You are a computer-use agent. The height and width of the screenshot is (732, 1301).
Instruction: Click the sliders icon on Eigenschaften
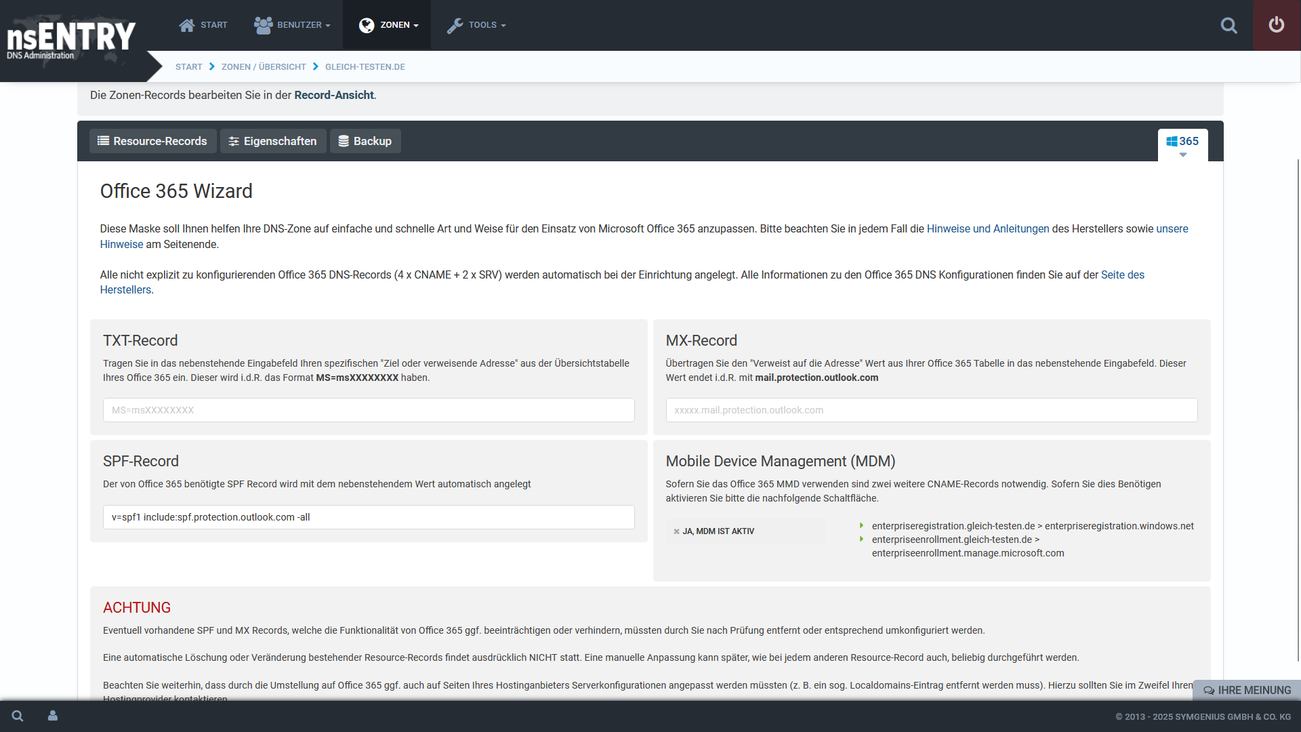click(x=233, y=141)
